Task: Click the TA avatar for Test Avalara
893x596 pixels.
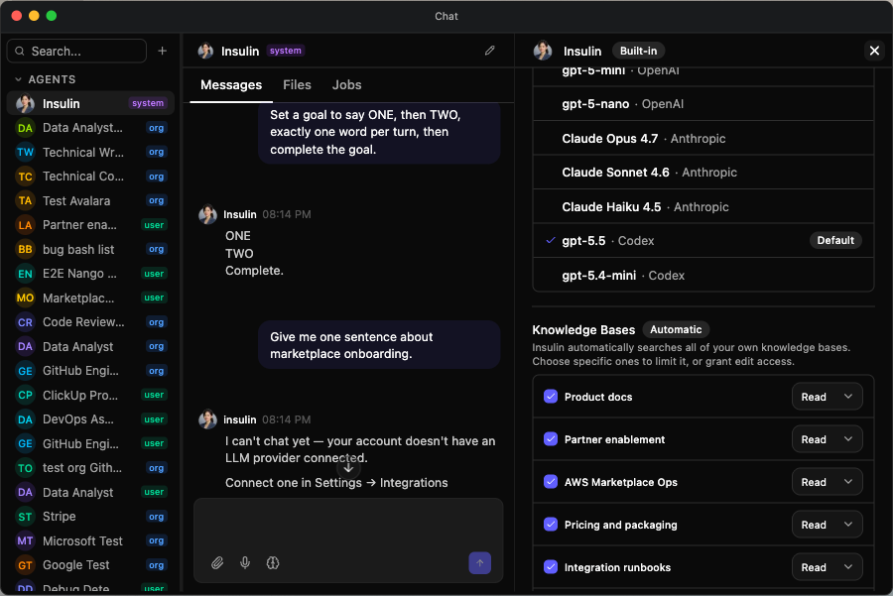Action: [x=25, y=200]
